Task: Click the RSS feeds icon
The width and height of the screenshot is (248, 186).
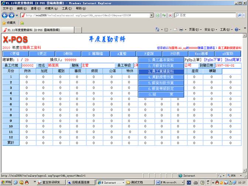Action: pos(166,30)
